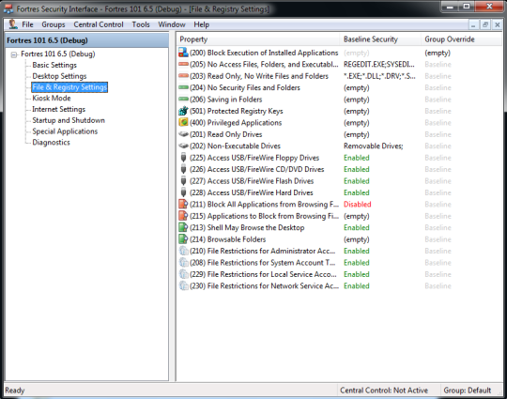This screenshot has width=507, height=399.
Task: Select Startup and Shutdown in the tree
Action: (69, 120)
